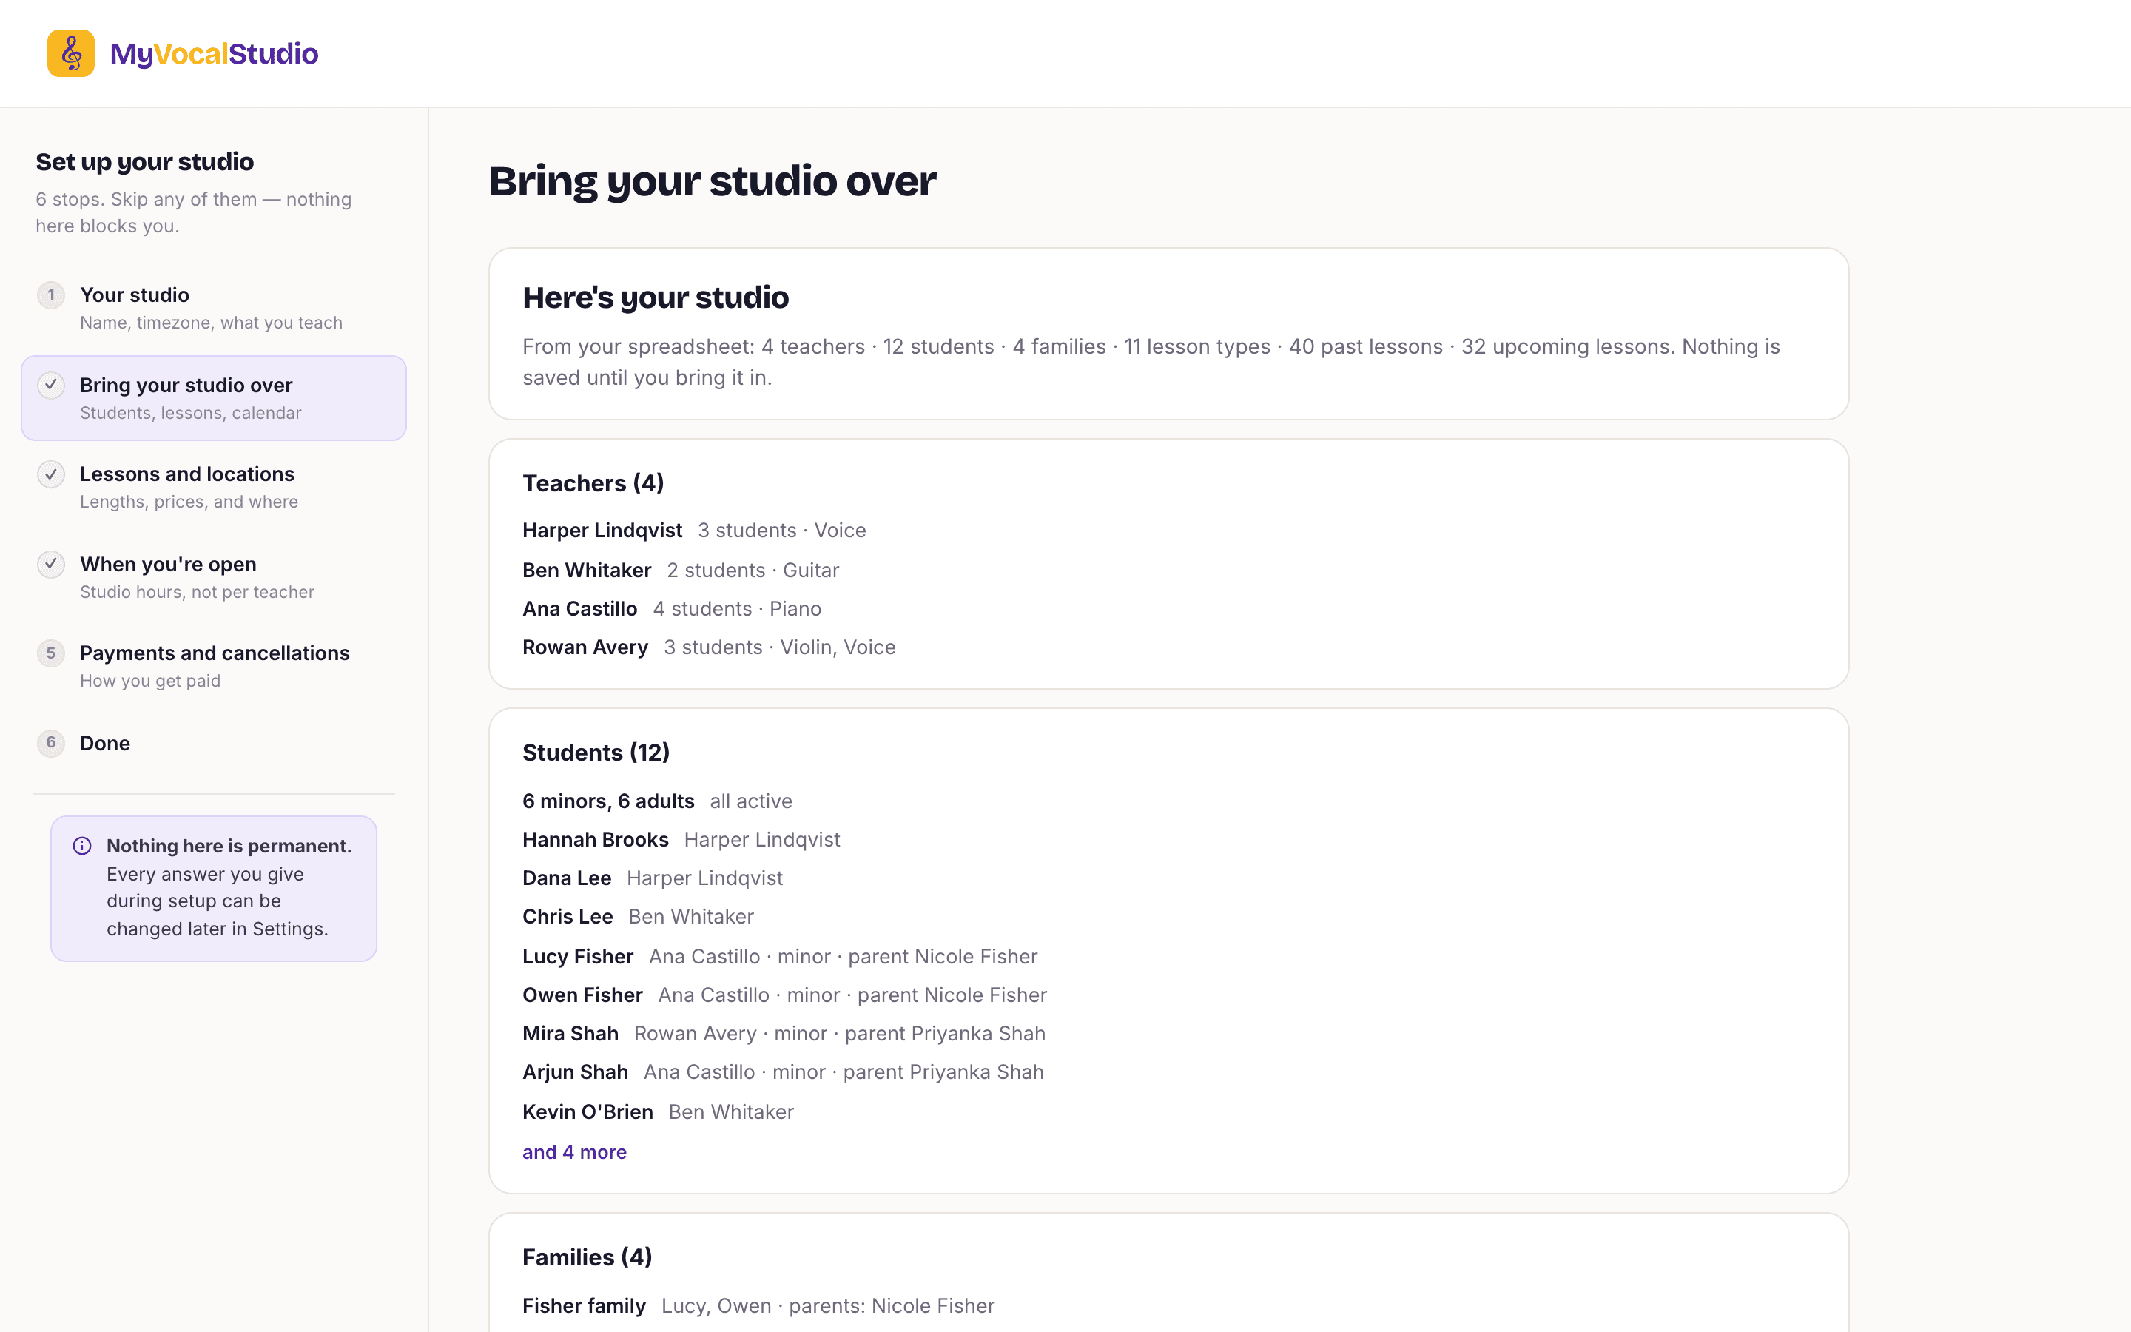
Task: Open the Lessons and locations step
Action: (214, 486)
